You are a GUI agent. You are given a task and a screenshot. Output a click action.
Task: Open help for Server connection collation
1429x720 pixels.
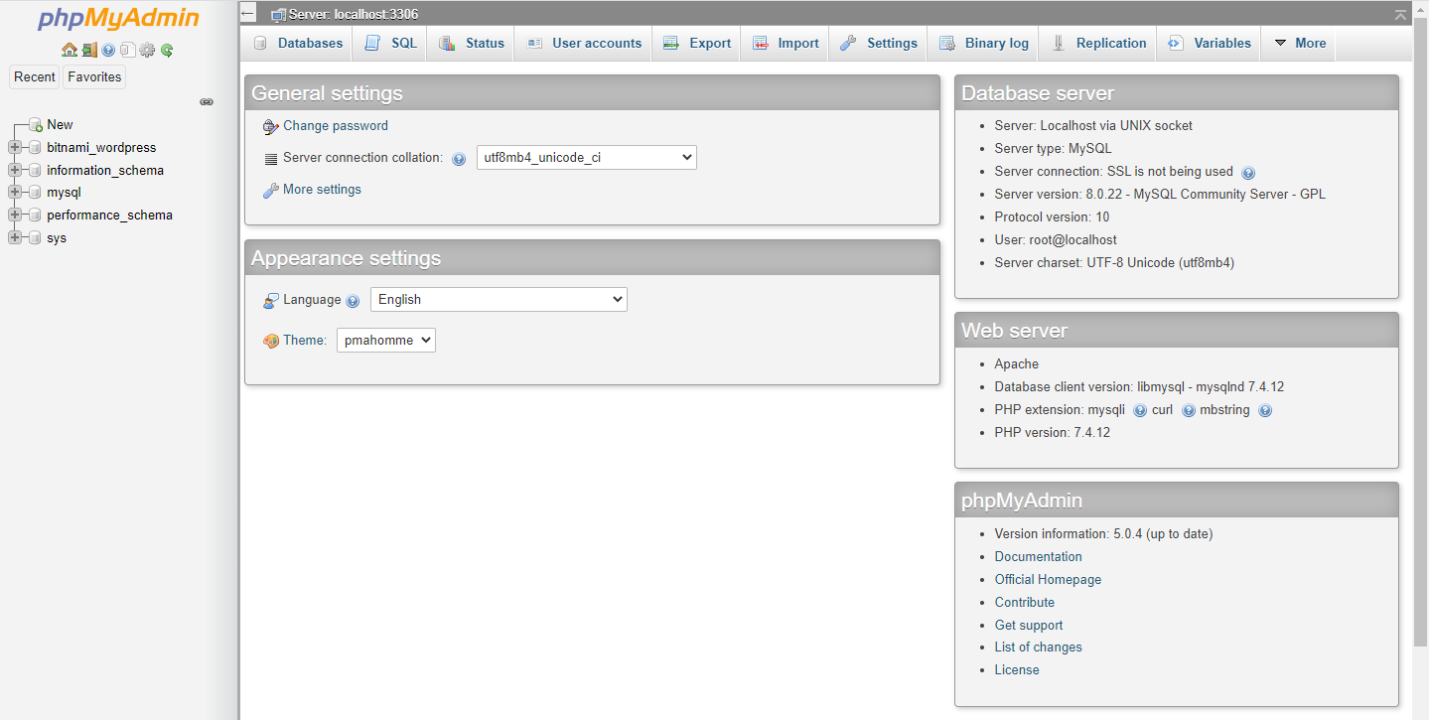click(459, 159)
